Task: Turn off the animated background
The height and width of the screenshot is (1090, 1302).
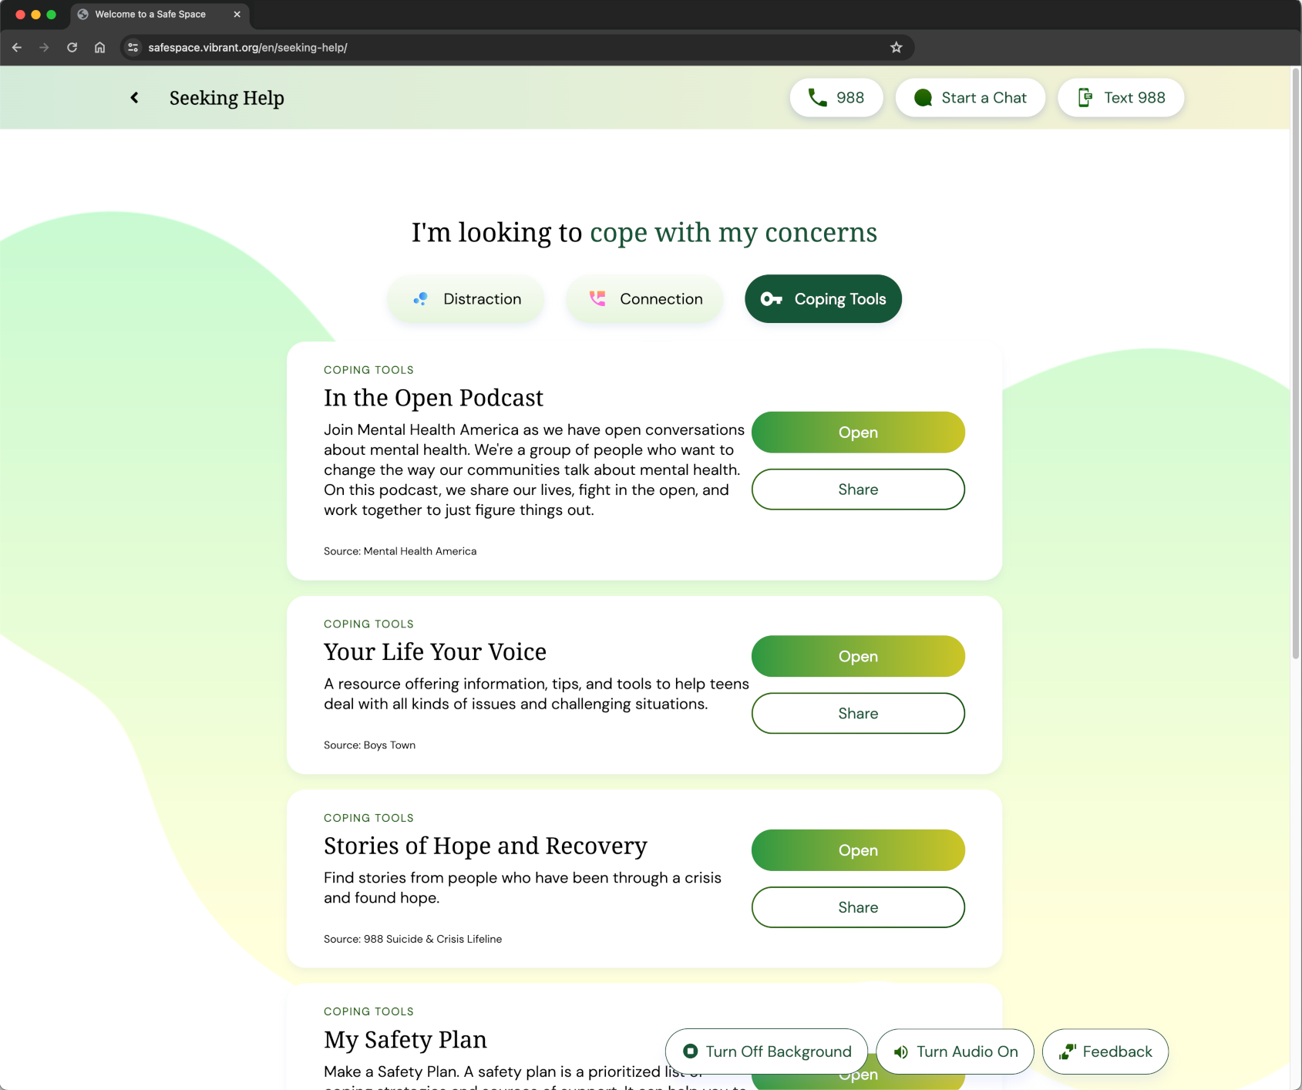Action: tap(766, 1051)
